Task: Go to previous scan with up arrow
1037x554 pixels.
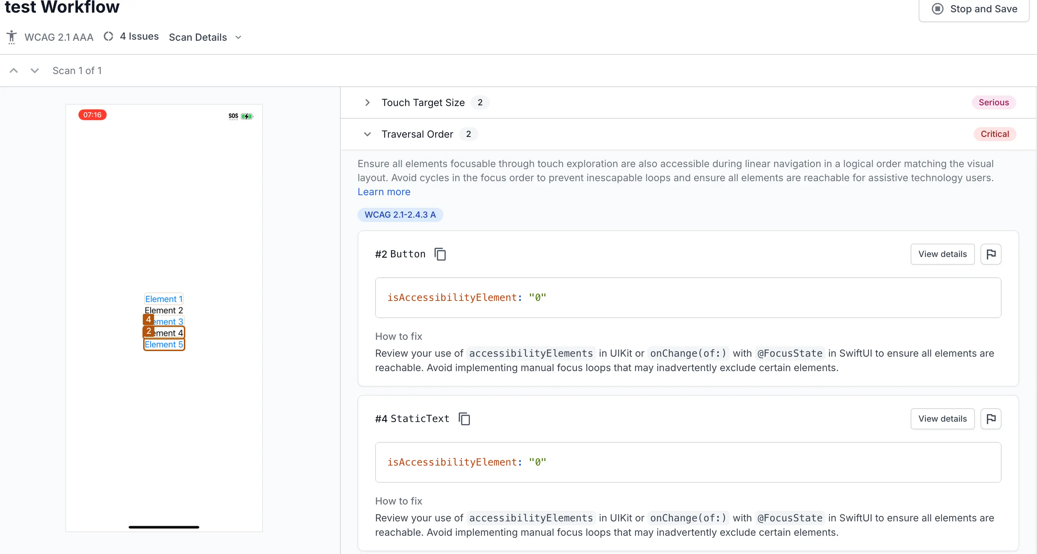Action: coord(14,71)
